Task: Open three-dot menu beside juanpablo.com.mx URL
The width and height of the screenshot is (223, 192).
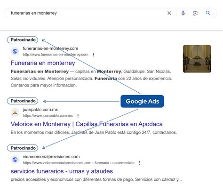Action: pyautogui.click(x=78, y=116)
